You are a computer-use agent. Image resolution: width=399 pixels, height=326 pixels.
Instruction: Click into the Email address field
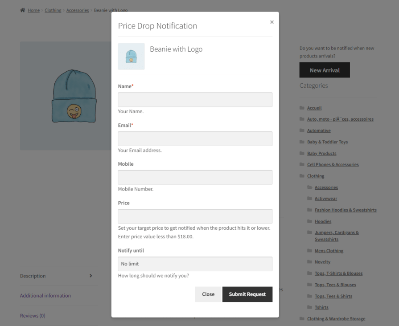[195, 139]
